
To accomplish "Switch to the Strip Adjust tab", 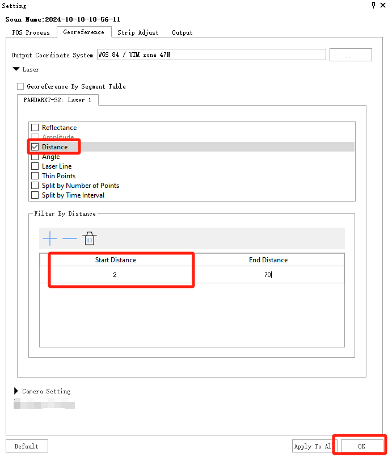I will pyautogui.click(x=138, y=32).
